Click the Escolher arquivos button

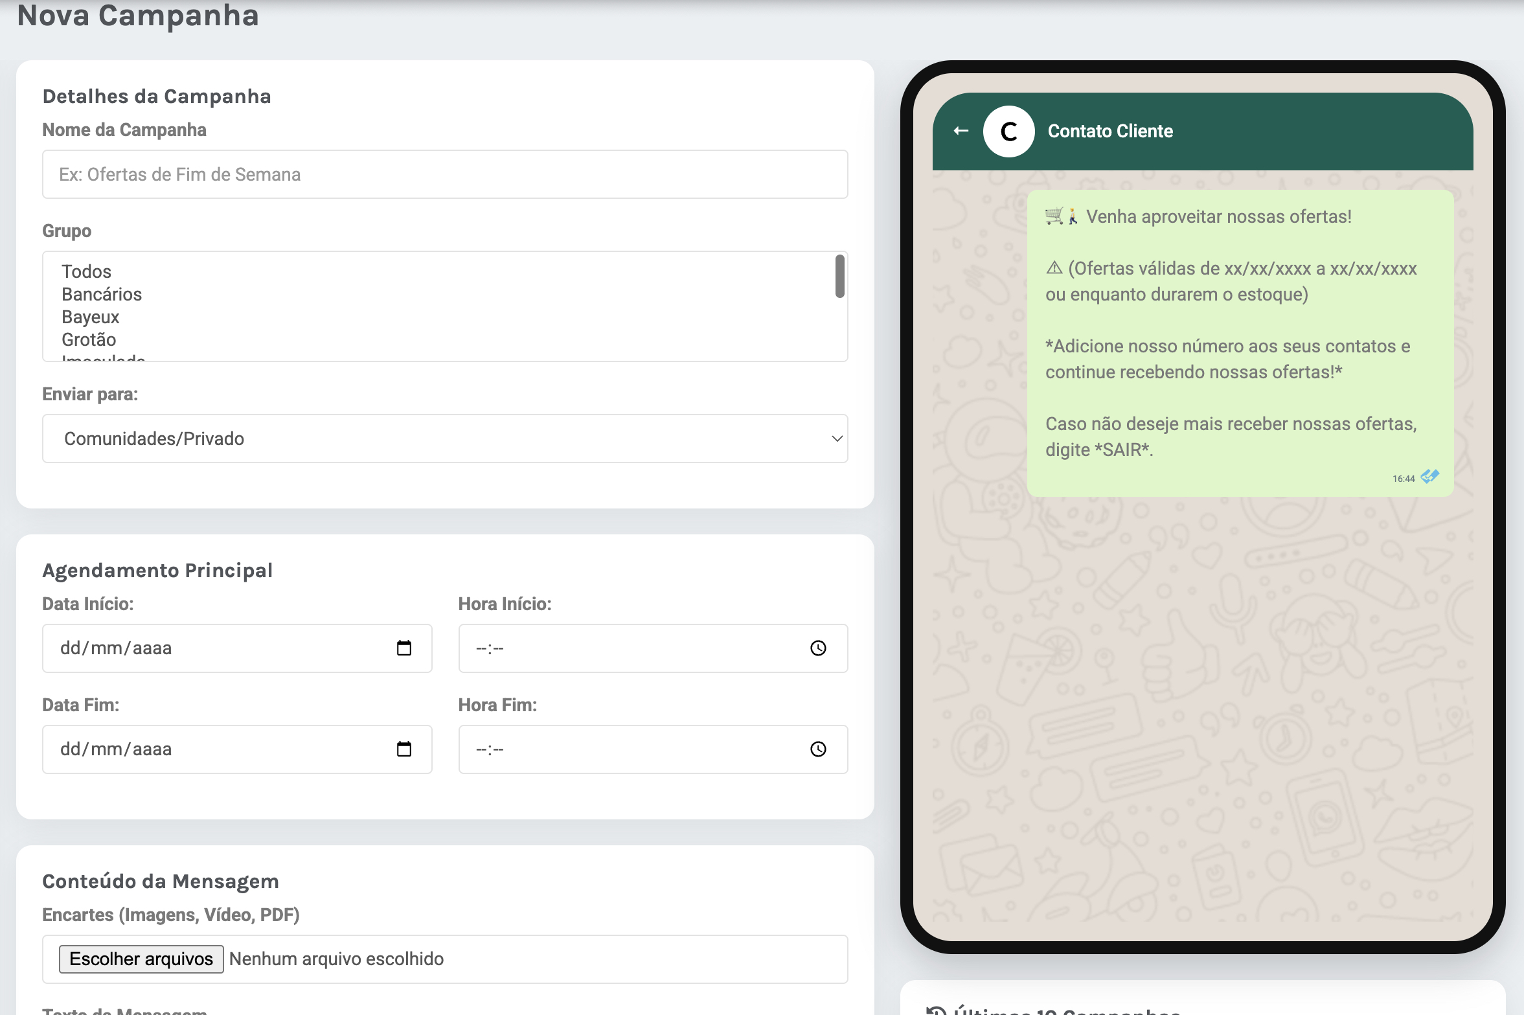coord(141,959)
